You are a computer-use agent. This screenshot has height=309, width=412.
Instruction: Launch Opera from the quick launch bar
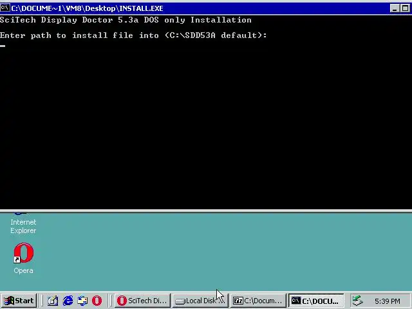[97, 301]
